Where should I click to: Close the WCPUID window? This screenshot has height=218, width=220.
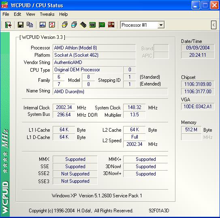click(214, 5)
